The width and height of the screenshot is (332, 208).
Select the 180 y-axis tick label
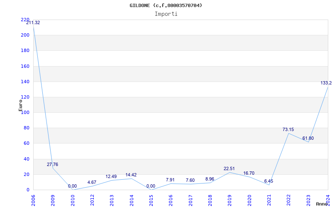coord(25,51)
